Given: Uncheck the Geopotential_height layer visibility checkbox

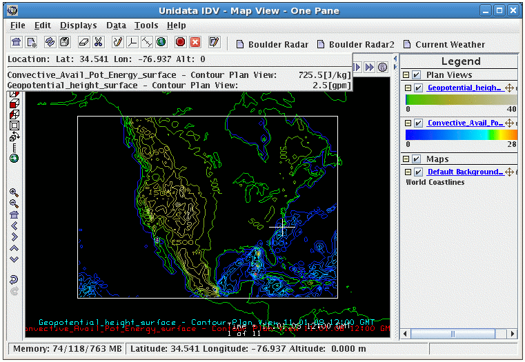Looking at the screenshot, I should [x=417, y=88].
